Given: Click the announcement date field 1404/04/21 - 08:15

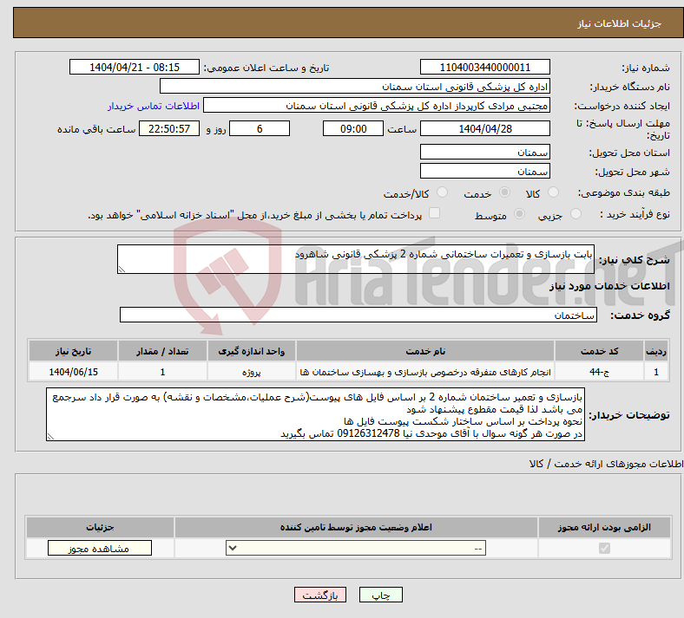Looking at the screenshot, I should [x=135, y=67].
